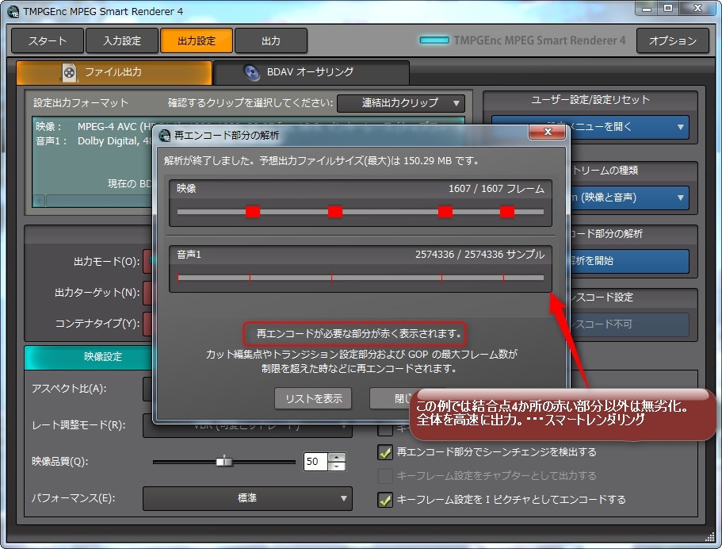Click the fourth red re-encode marker on 映像 bar
This screenshot has width=722, height=549.
pyautogui.click(x=507, y=212)
